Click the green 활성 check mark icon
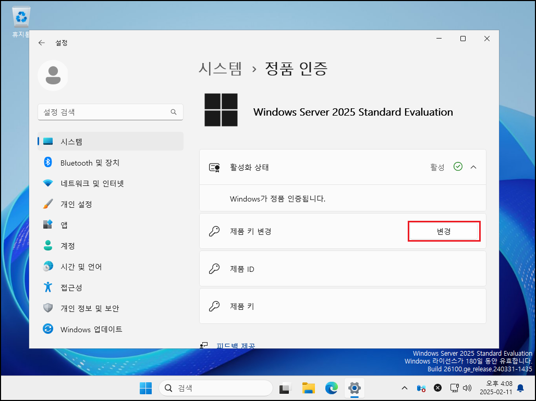 click(x=458, y=167)
